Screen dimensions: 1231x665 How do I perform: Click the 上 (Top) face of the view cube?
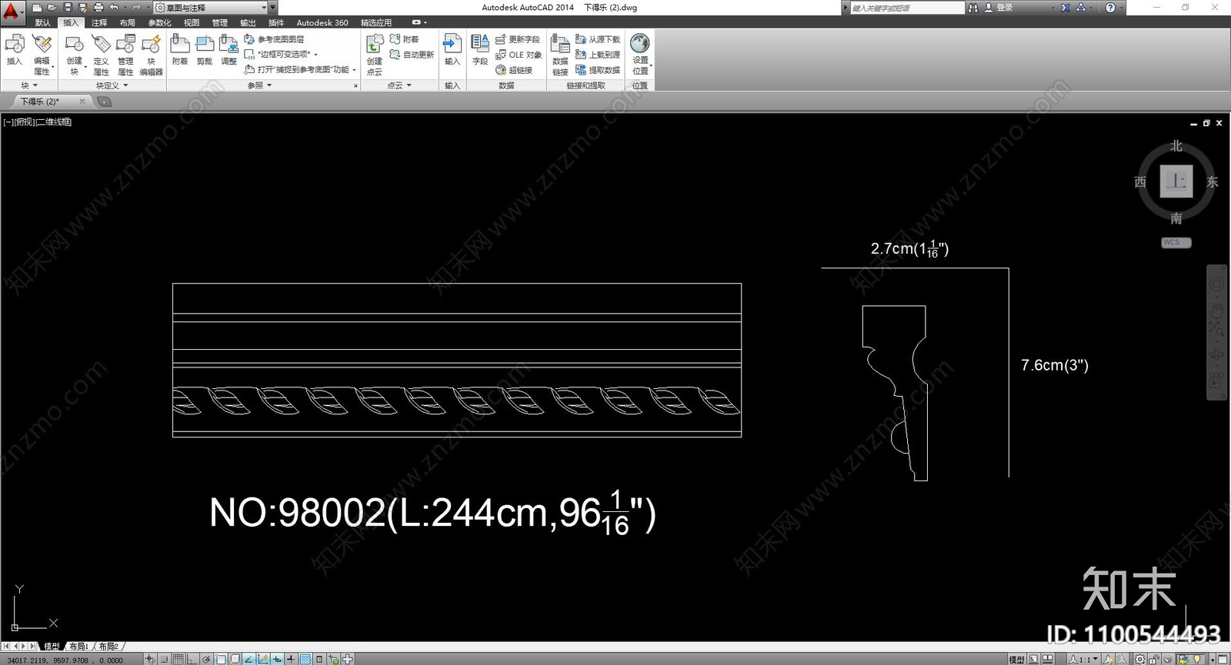coord(1176,181)
